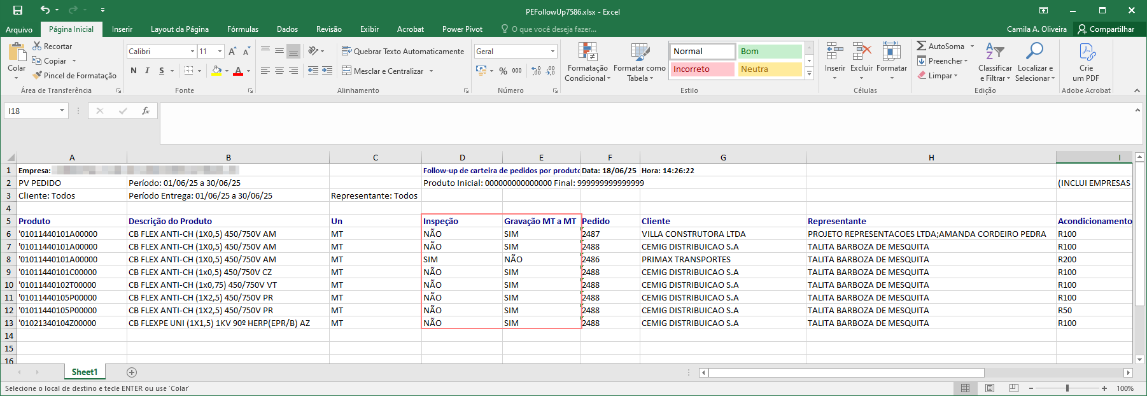Apply the Neutra cell style
Image resolution: width=1147 pixels, height=396 pixels.
click(x=770, y=69)
